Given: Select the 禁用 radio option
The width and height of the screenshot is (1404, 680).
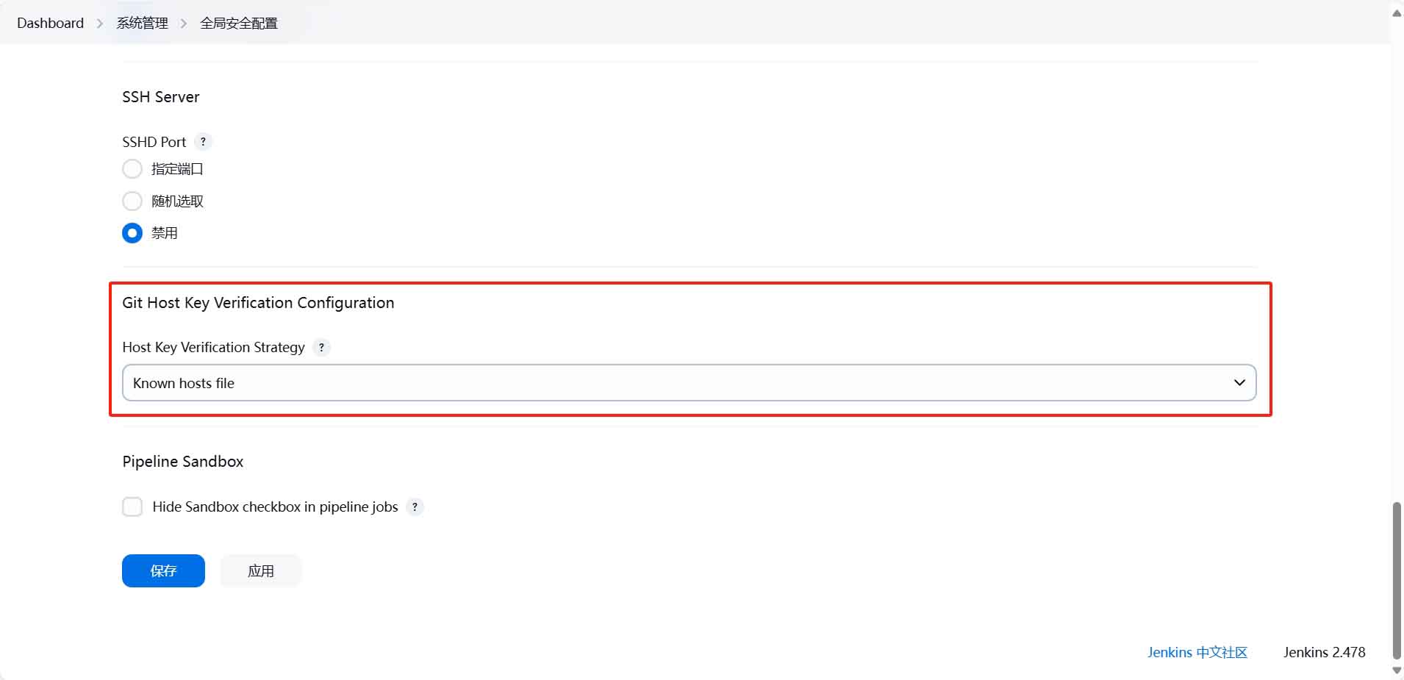Looking at the screenshot, I should click(132, 233).
